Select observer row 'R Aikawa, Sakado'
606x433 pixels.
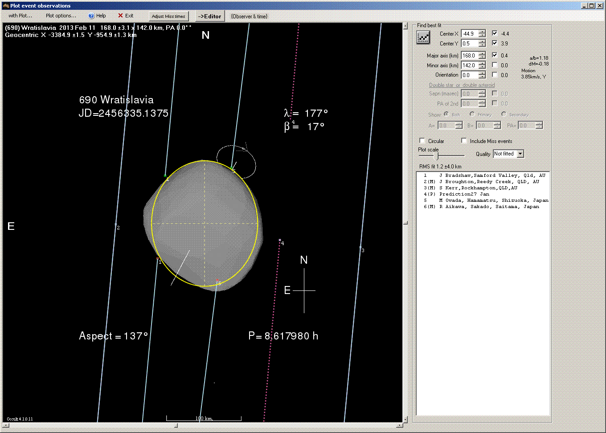coord(483,207)
